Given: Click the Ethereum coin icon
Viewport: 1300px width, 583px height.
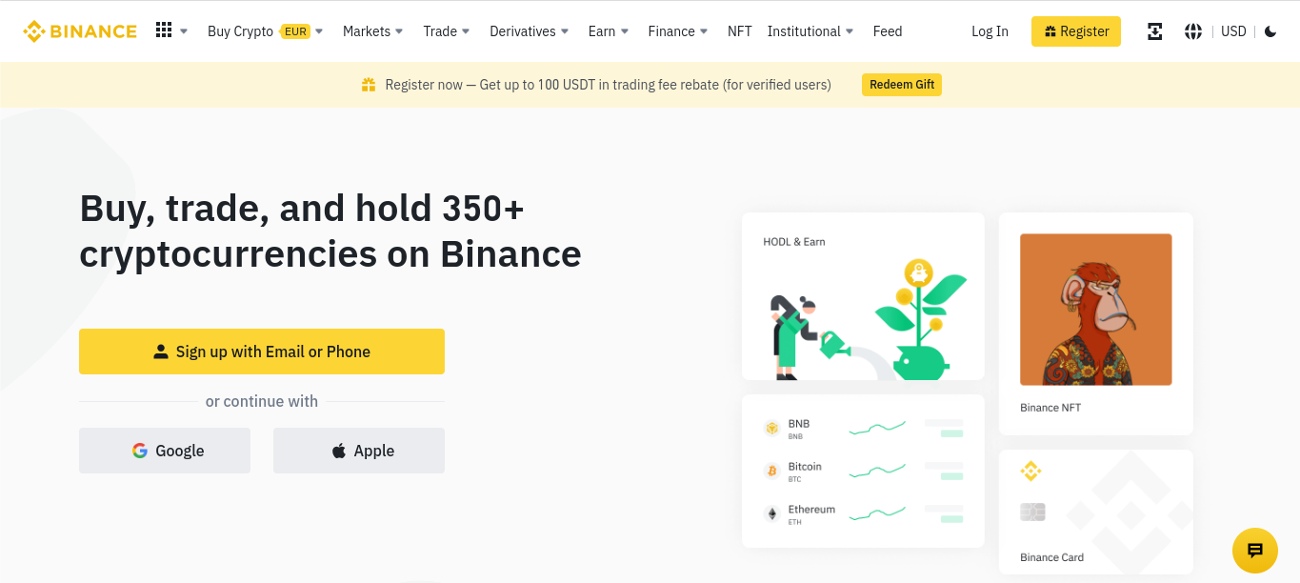Looking at the screenshot, I should point(771,514).
